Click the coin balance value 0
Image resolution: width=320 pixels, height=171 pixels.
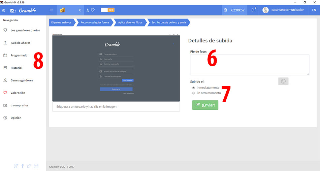pyautogui.click(x=80, y=10)
